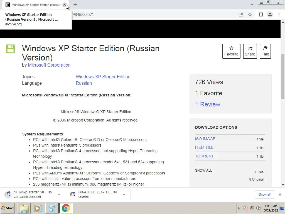Download the TORRENT option
Viewport: 285px width, 214px height.
204,156
